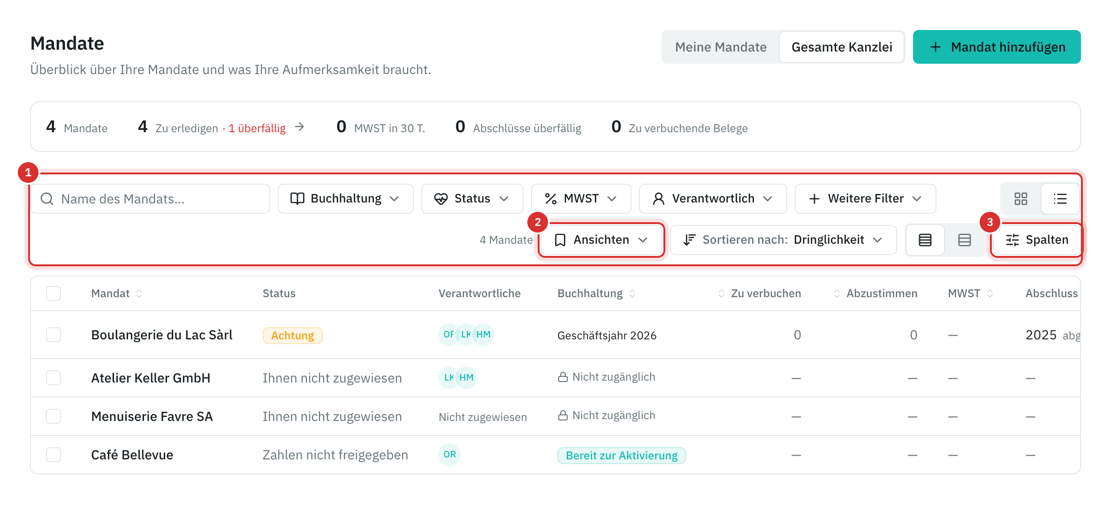Check the Atelier Keller GmbH row
Viewport: 1111px width, 525px height.
tap(53, 378)
